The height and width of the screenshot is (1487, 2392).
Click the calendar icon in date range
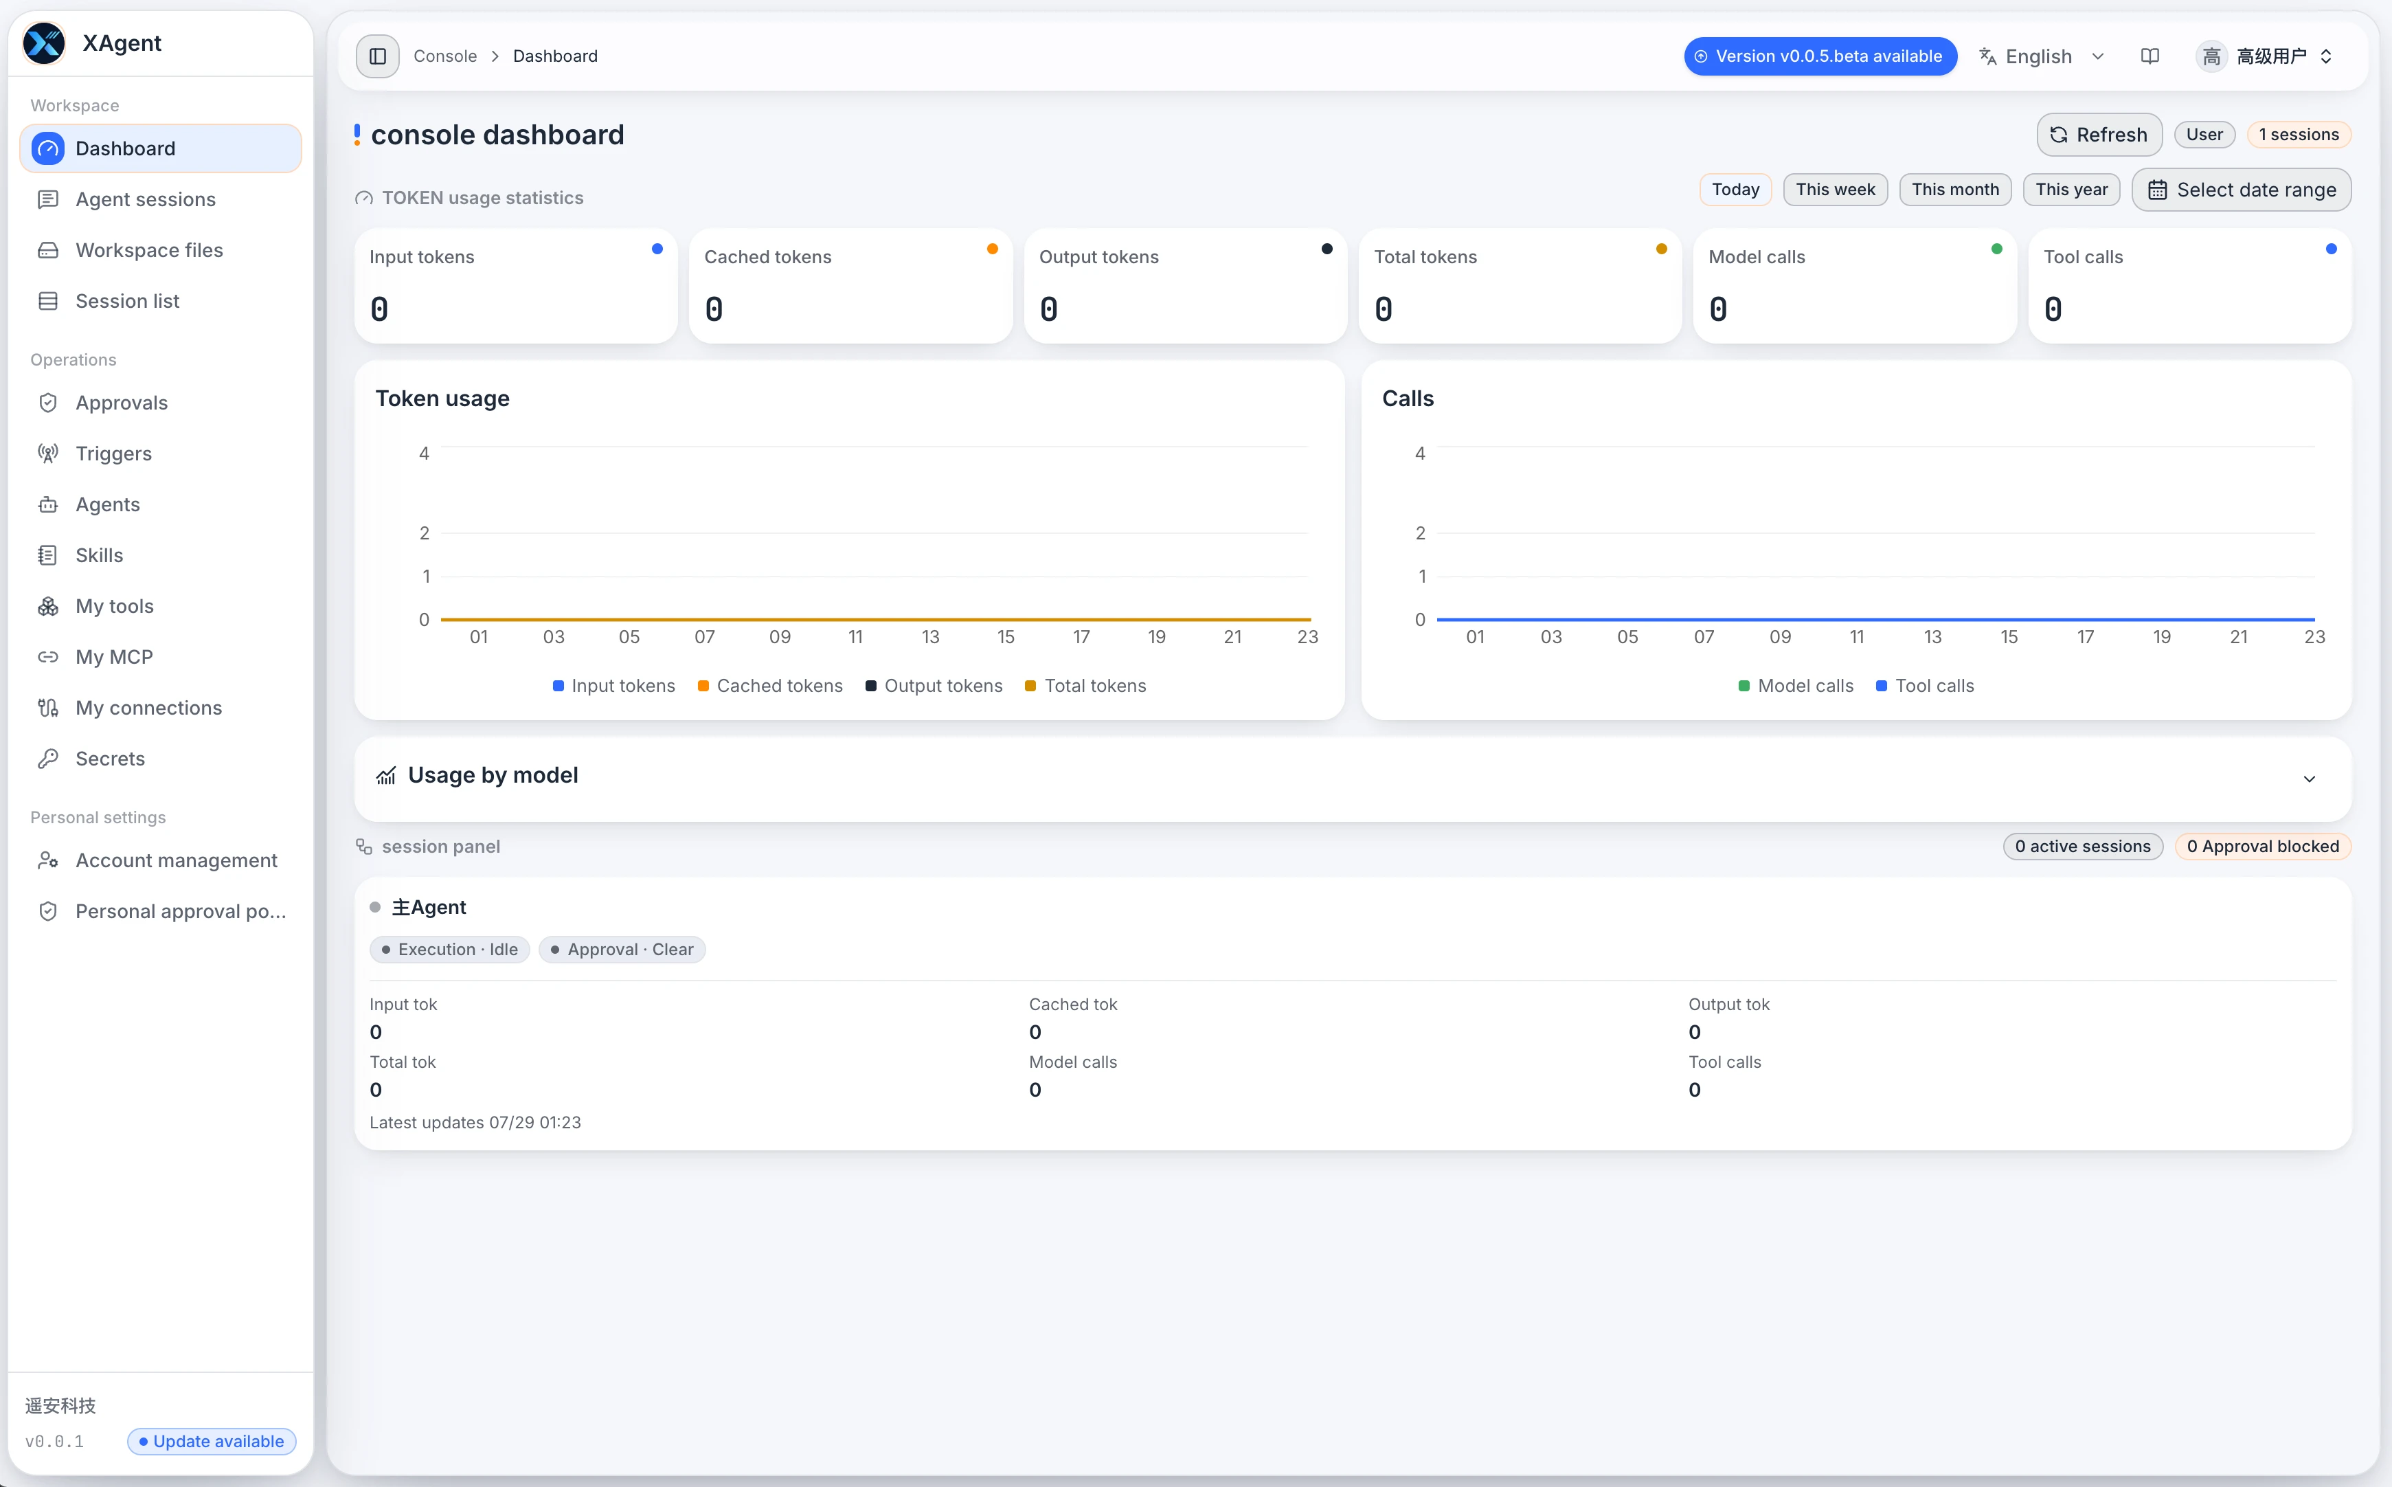2157,190
